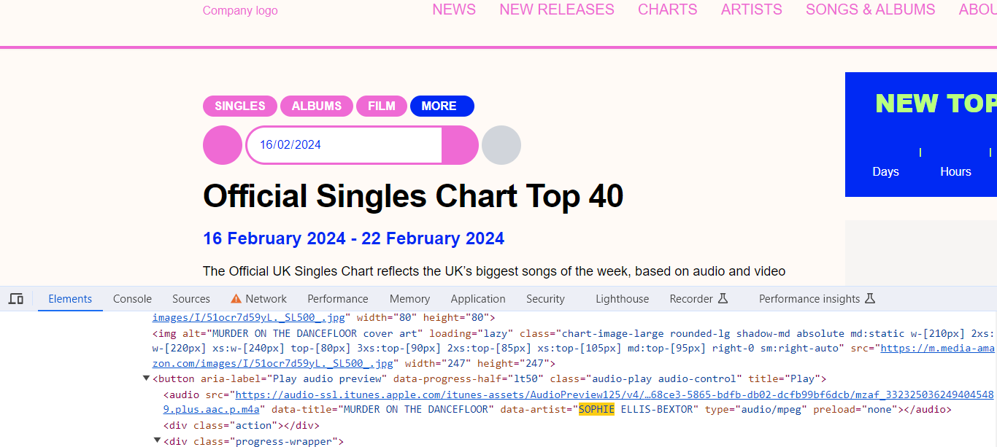Image resolution: width=997 pixels, height=447 pixels.
Task: Click the flask icon next to Recorder
Action: [x=723, y=299]
